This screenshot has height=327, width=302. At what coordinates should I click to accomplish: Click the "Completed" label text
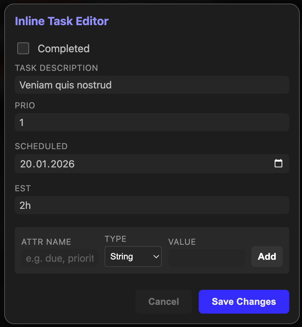63,49
